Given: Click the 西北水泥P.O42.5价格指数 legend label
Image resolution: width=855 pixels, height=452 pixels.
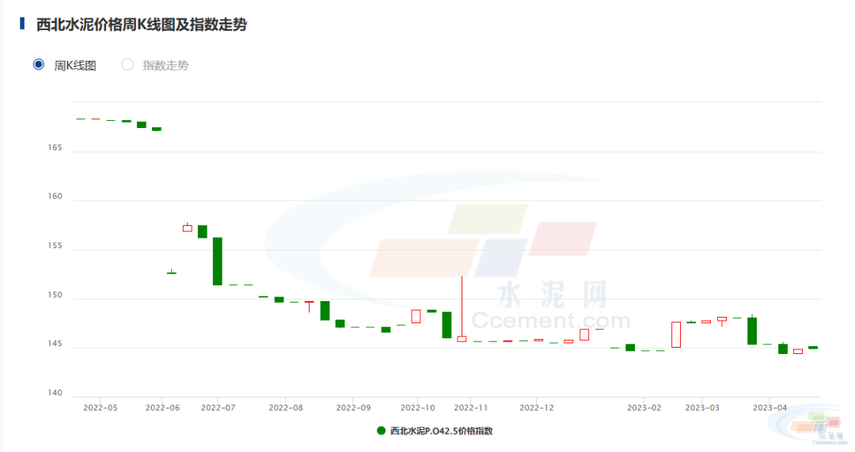Looking at the screenshot, I should click(x=441, y=431).
